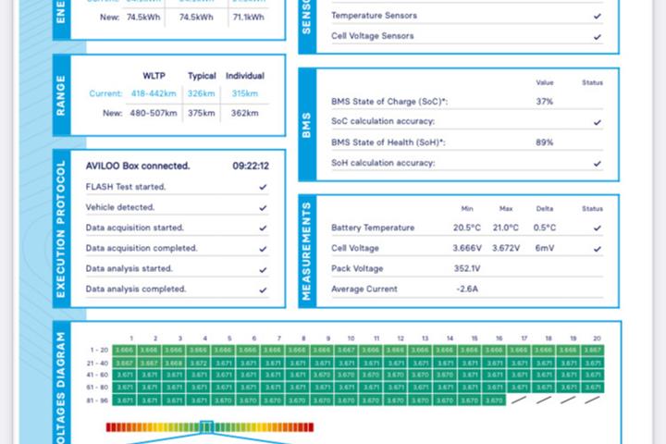Image resolution: width=666 pixels, height=444 pixels.
Task: Click the checkmark next to Cell Voltage Sensors
Action: pos(598,37)
